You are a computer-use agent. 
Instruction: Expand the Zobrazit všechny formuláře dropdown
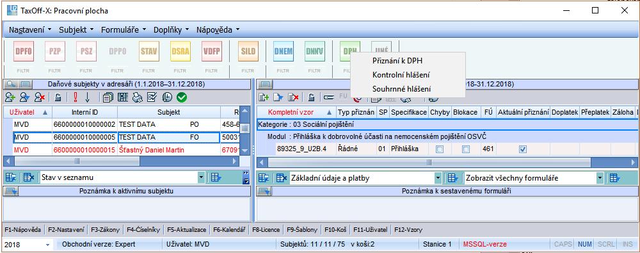(600, 178)
